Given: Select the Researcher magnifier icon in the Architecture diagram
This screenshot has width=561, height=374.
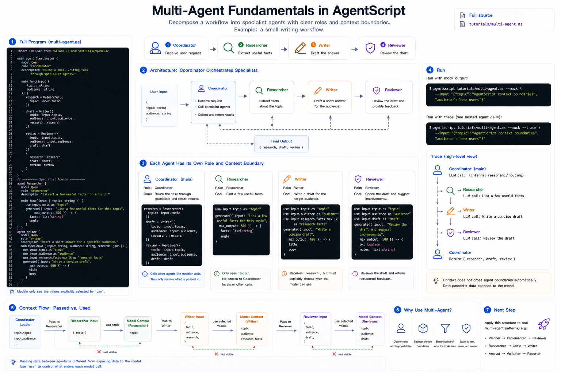Looking at the screenshot, I should tap(259, 90).
